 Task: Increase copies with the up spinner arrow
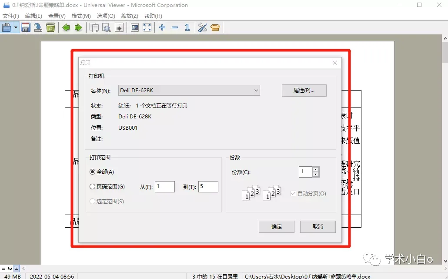coord(315,169)
